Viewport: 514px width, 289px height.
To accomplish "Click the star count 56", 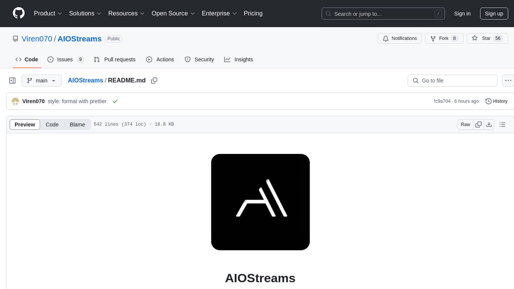I will click(498, 38).
